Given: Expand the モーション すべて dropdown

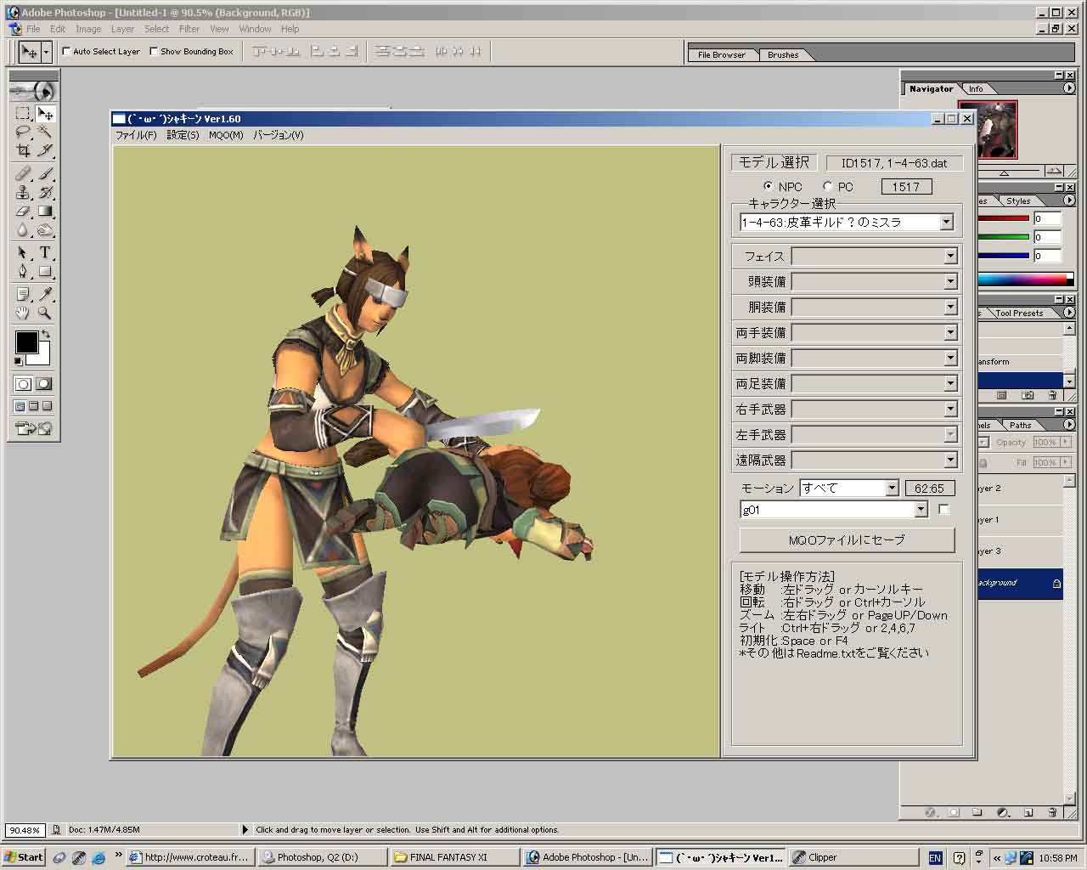Looking at the screenshot, I should pos(892,489).
